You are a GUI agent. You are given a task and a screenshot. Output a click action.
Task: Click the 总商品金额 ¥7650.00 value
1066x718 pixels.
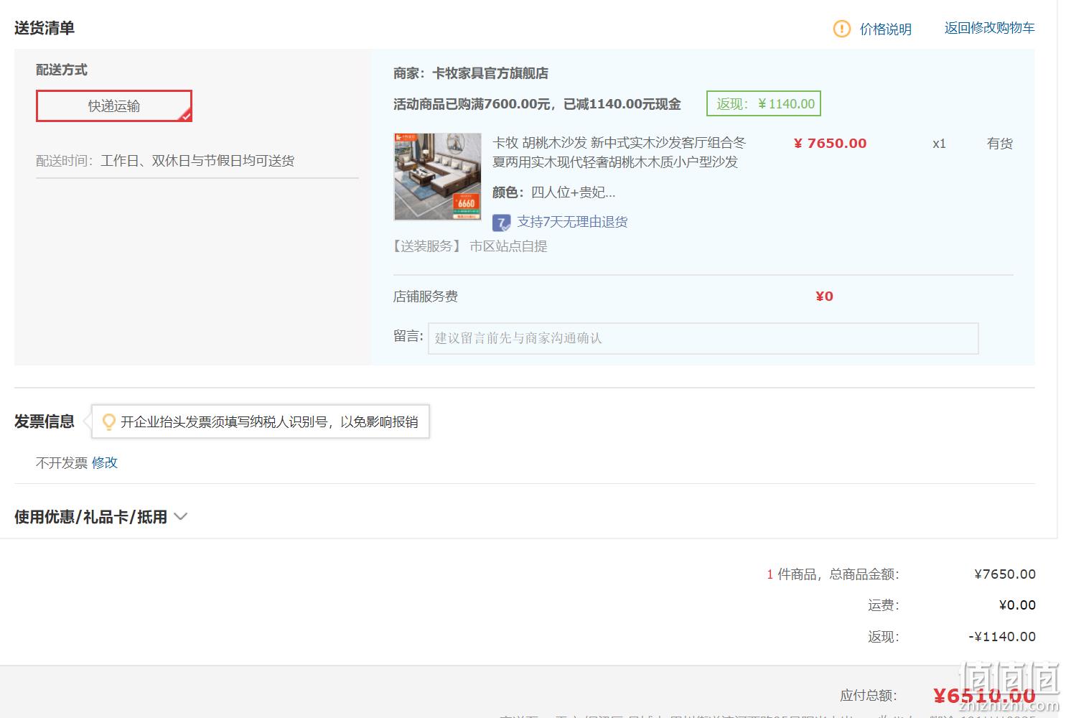(x=1005, y=574)
